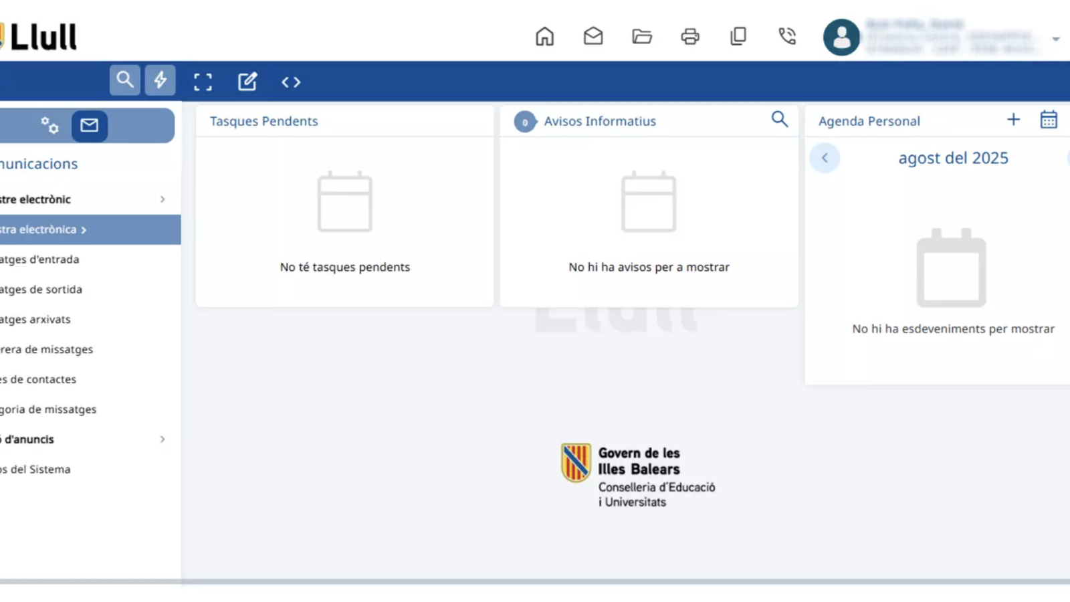Click the search icon in blue toolbar
The height and width of the screenshot is (602, 1070).
(125, 80)
